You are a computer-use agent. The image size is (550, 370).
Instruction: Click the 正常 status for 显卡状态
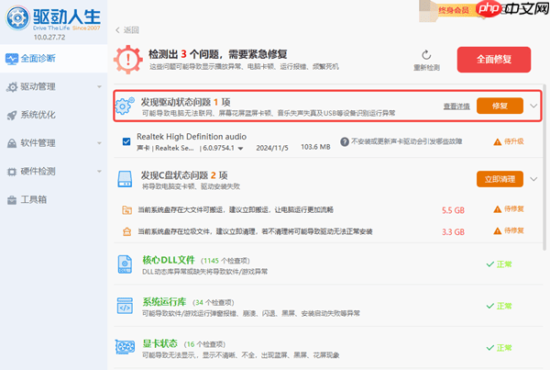click(500, 348)
